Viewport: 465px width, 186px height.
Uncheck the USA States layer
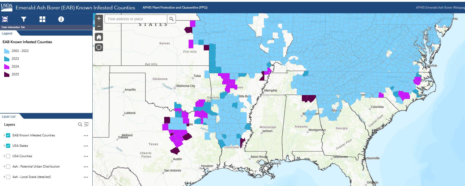[x=8, y=146]
